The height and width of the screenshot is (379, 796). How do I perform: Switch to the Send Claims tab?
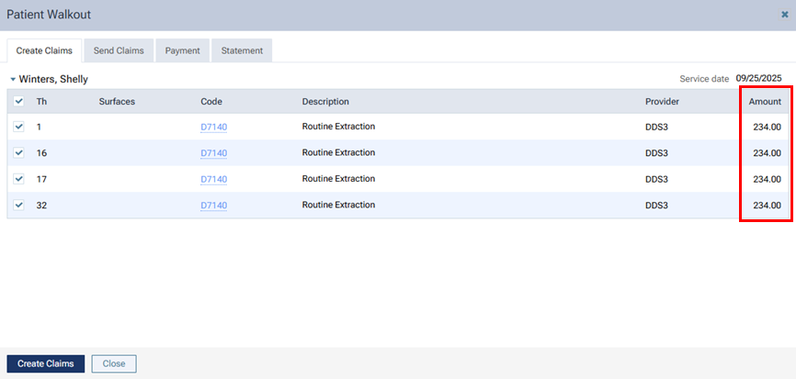coord(119,50)
